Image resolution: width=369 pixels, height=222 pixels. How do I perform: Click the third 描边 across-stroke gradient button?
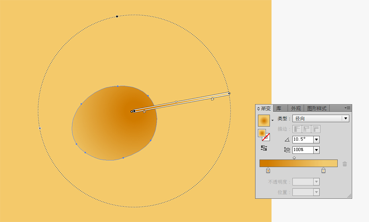[x=316, y=129]
